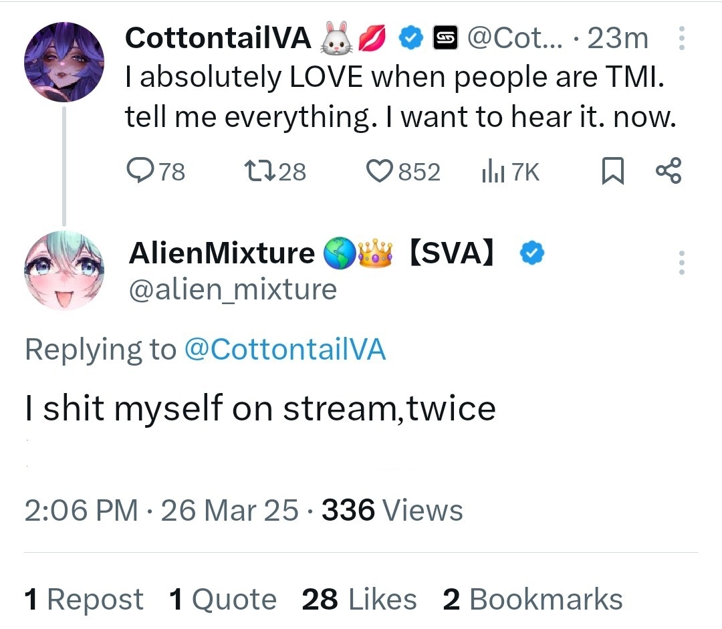Open more options menu on CottontailVA's tweet
Screen dimensions: 722x629
click(681, 38)
